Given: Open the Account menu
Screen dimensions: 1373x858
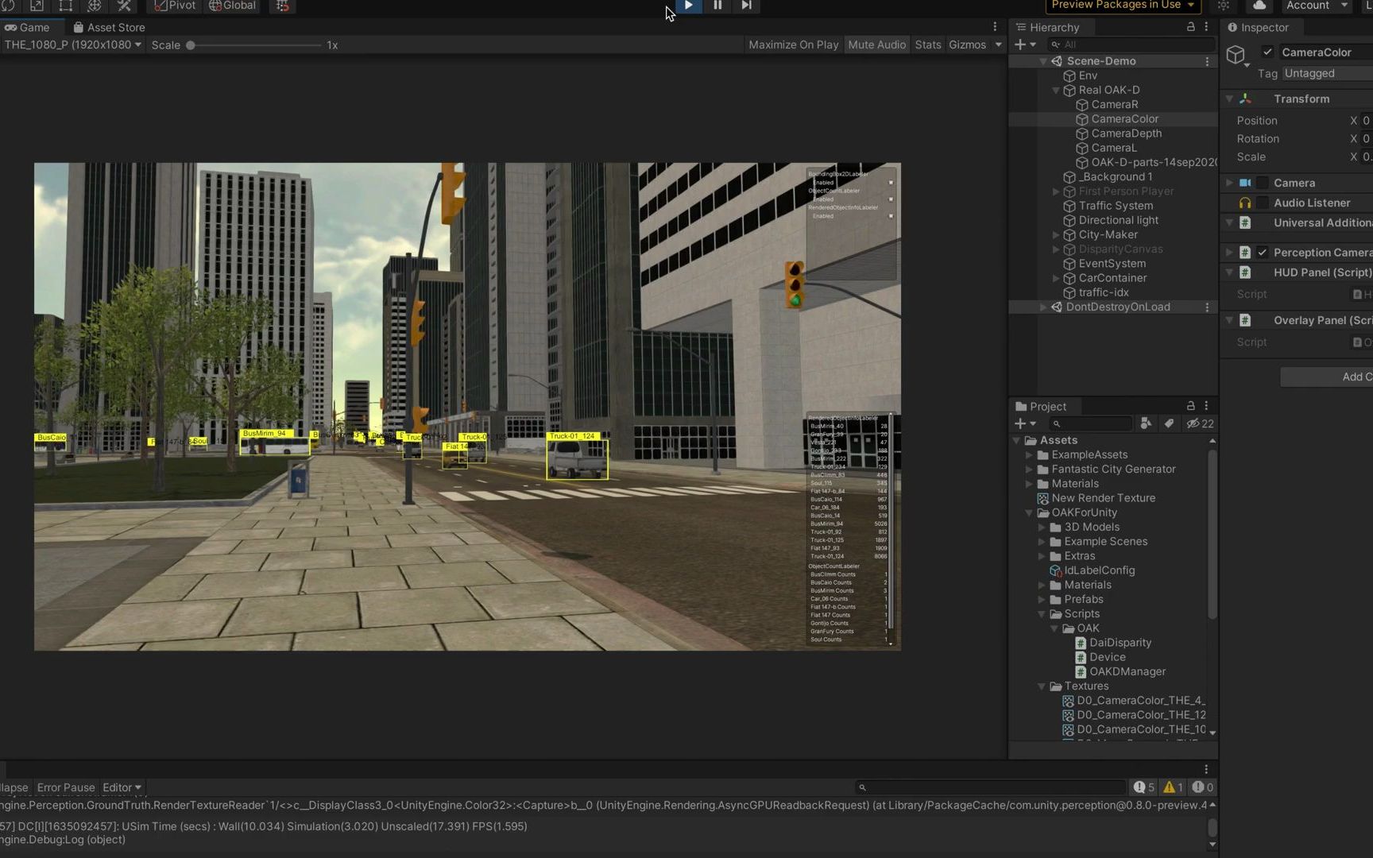Looking at the screenshot, I should tap(1316, 6).
